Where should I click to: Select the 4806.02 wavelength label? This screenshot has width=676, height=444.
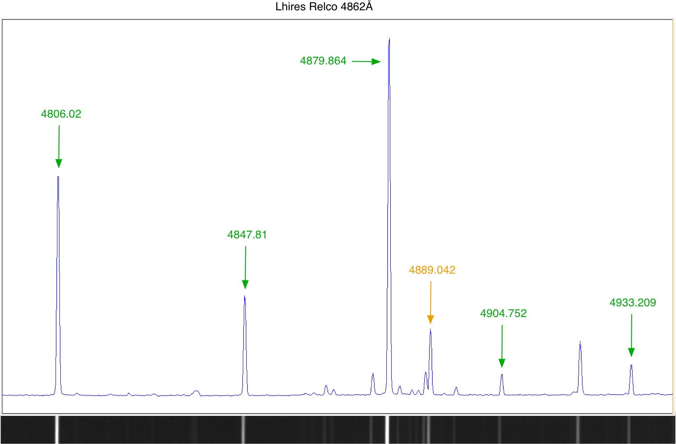coord(61,114)
